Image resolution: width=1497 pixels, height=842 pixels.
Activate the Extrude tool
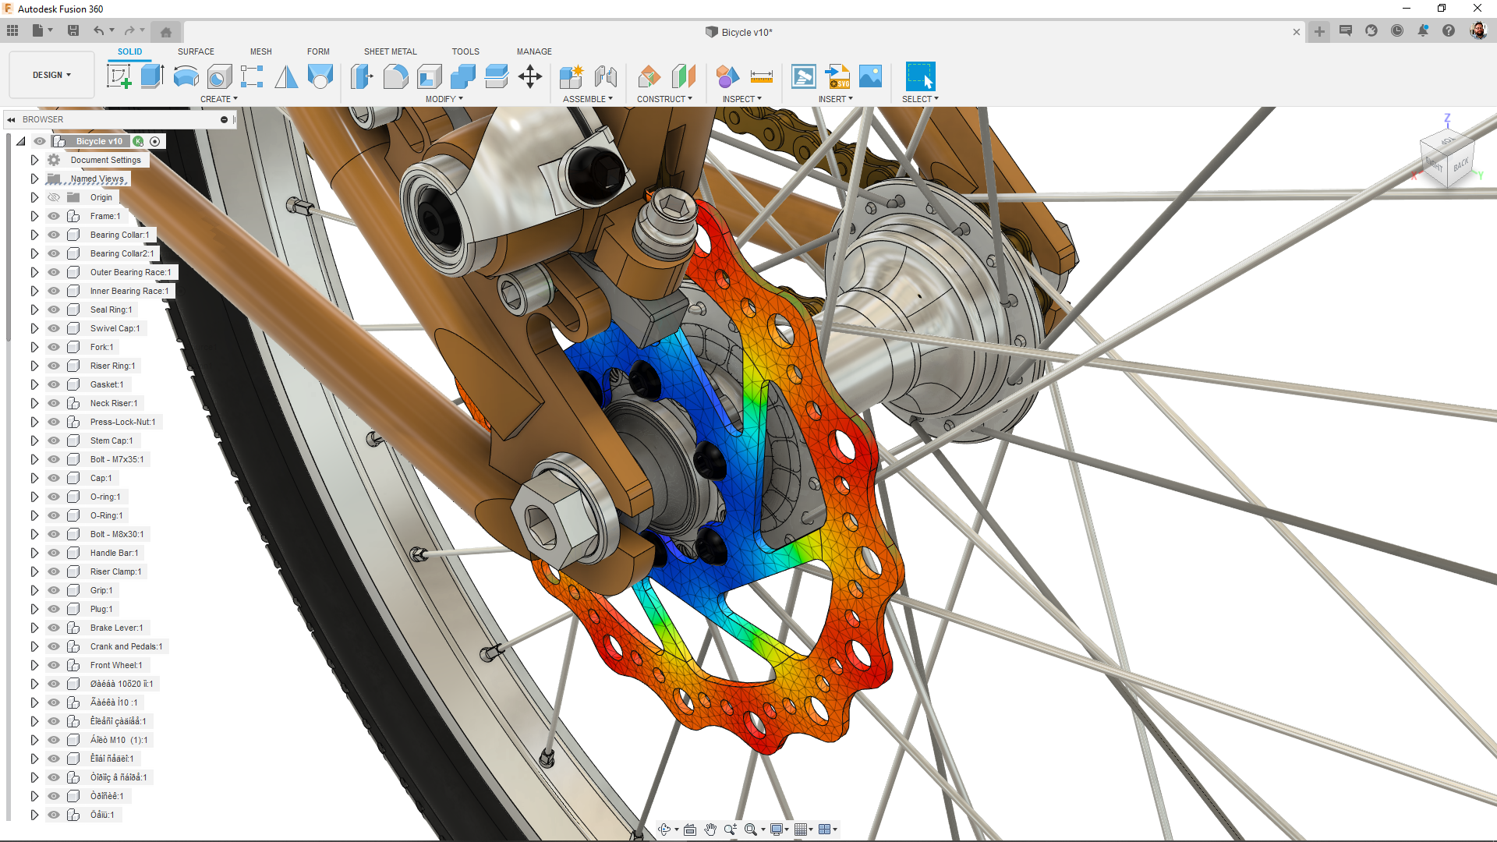coord(151,76)
